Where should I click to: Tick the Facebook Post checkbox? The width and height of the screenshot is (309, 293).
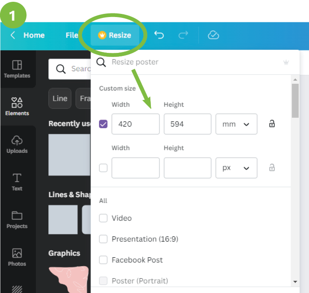point(103,260)
